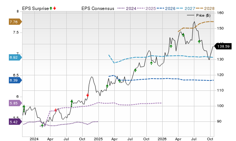The width and height of the screenshot is (236, 141).
Task: Click the red surprise arrow near October 2024
Action: point(88,95)
